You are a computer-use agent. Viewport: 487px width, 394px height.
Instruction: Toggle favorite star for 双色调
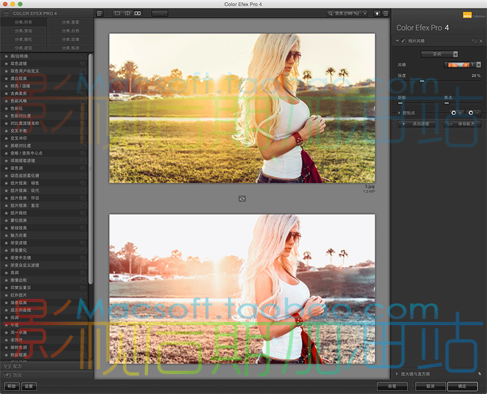click(x=6, y=168)
